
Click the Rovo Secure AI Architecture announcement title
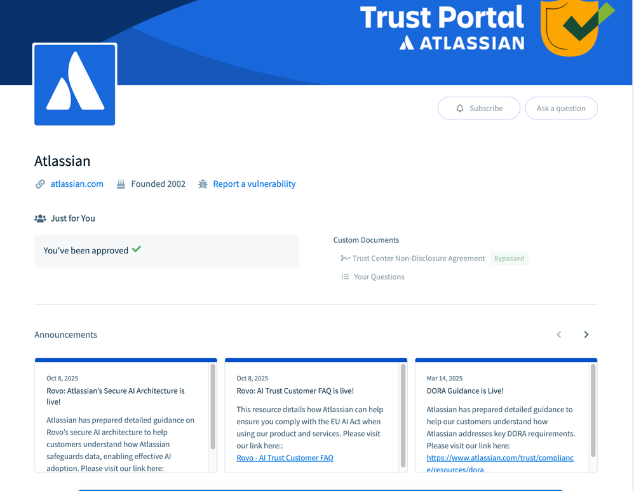pyautogui.click(x=116, y=396)
